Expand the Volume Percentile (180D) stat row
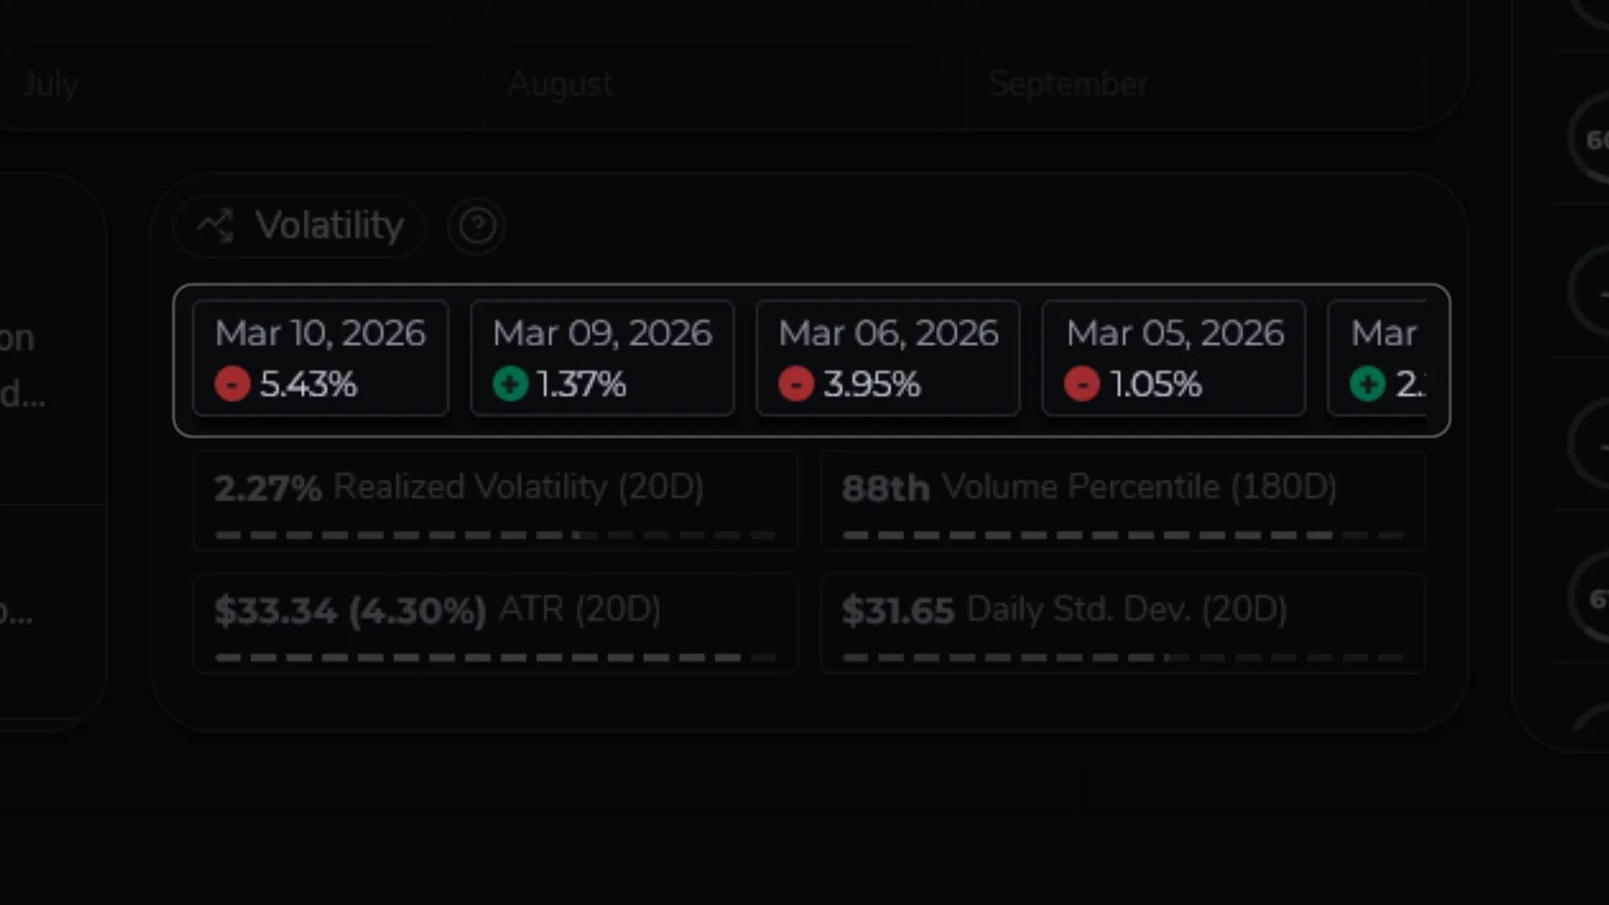This screenshot has width=1609, height=905. (x=1123, y=500)
